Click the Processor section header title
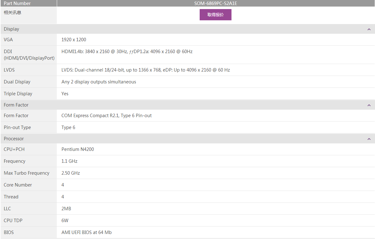 click(x=14, y=139)
